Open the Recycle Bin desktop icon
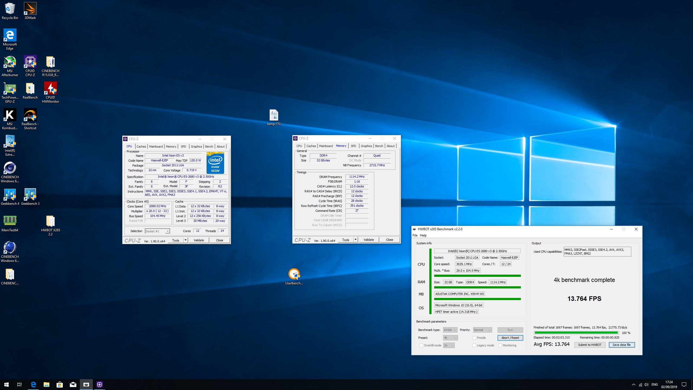Image resolution: width=693 pixels, height=390 pixels. click(x=10, y=11)
